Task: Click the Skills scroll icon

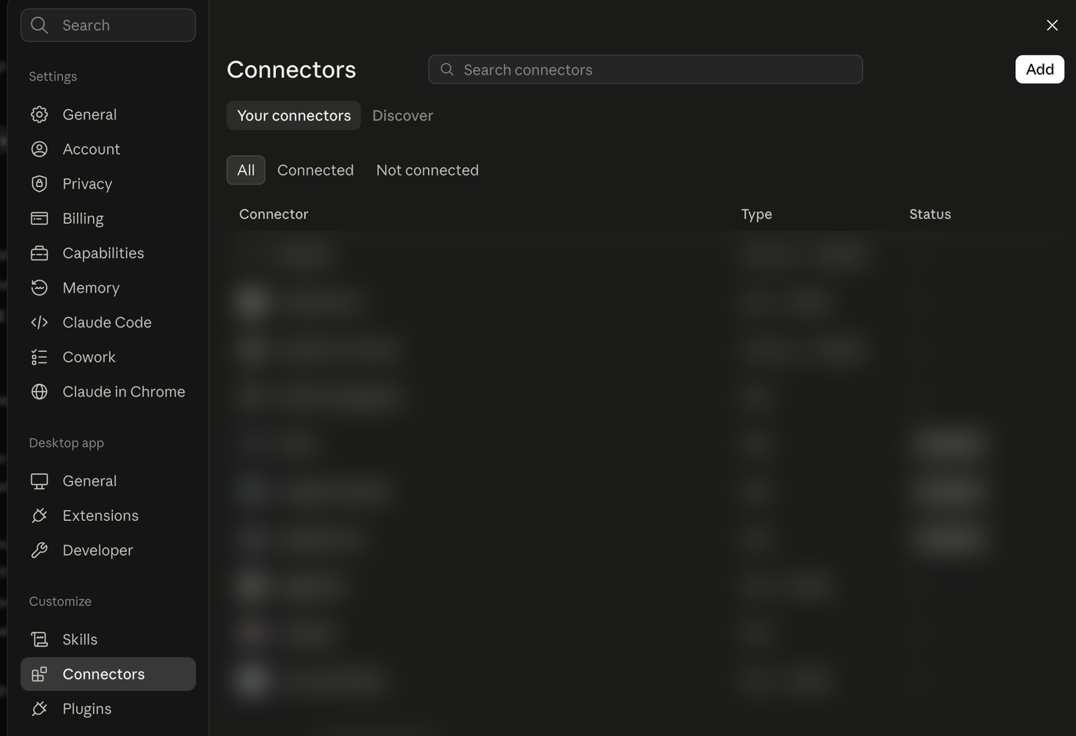Action: [x=39, y=639]
